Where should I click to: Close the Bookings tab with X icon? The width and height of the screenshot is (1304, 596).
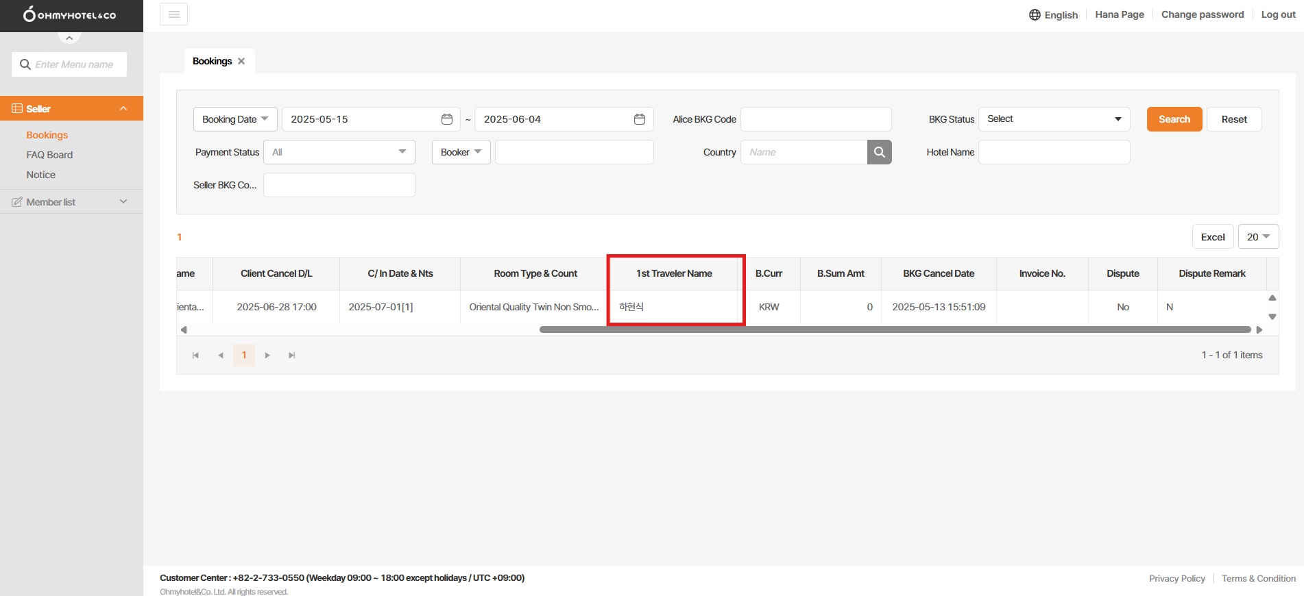(x=241, y=61)
